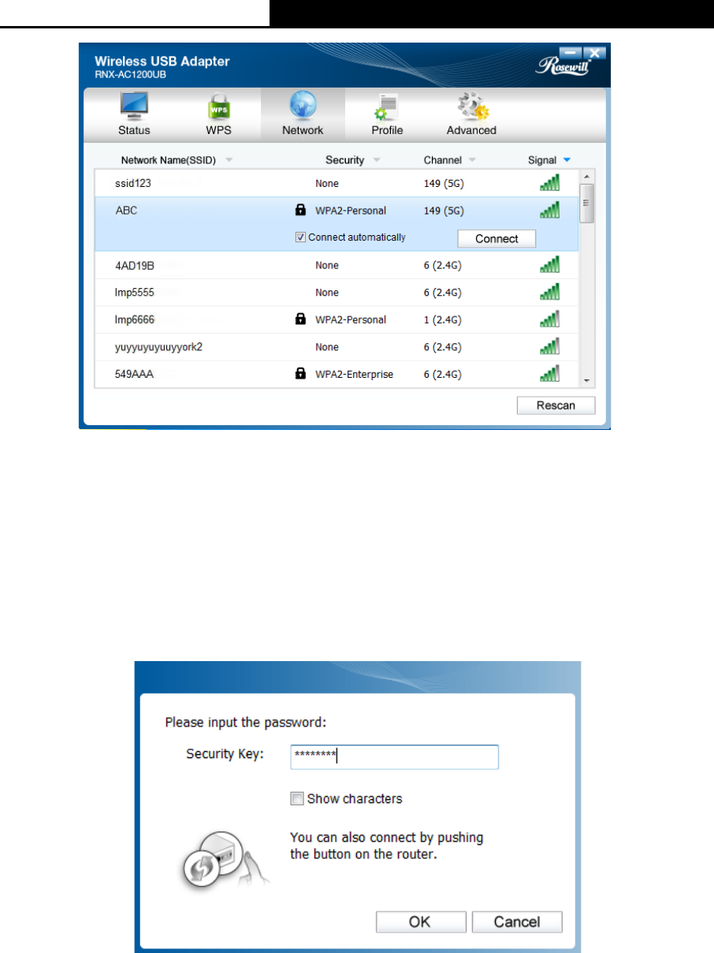This screenshot has width=714, height=953.
Task: Switch to the Advanced tab label
Action: (471, 130)
